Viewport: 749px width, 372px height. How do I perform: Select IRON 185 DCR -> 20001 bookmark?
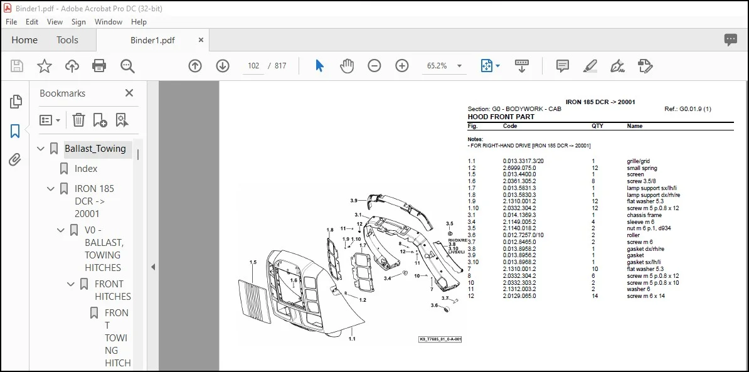(95, 201)
